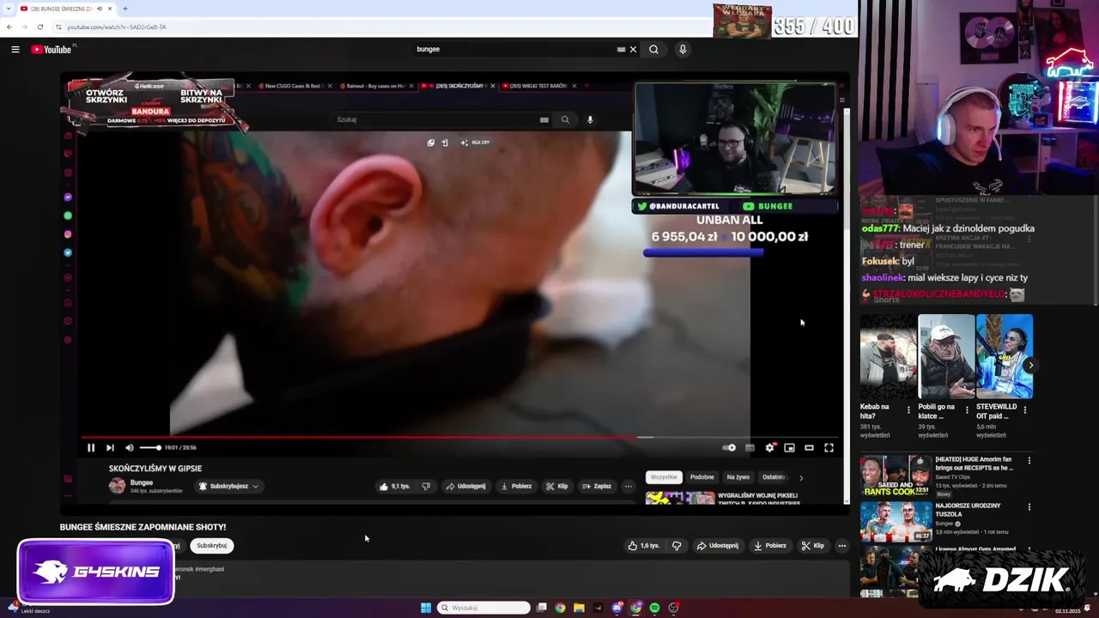
Task: Open the 'STEVEWILLDOIT paid' short
Action: point(1005,356)
